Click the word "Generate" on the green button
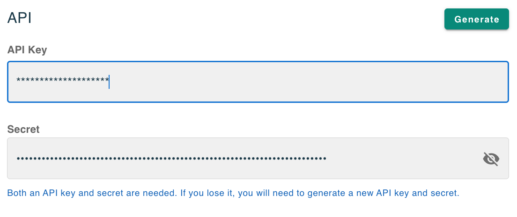This screenshot has width=517, height=217. coord(476,19)
